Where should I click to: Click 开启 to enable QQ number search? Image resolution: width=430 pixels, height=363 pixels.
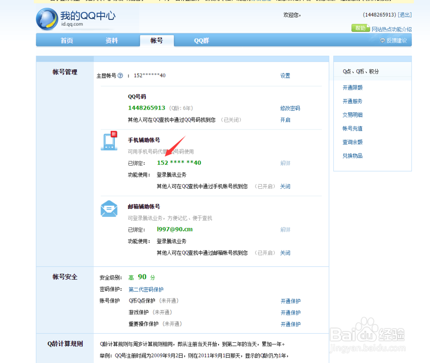(x=285, y=120)
